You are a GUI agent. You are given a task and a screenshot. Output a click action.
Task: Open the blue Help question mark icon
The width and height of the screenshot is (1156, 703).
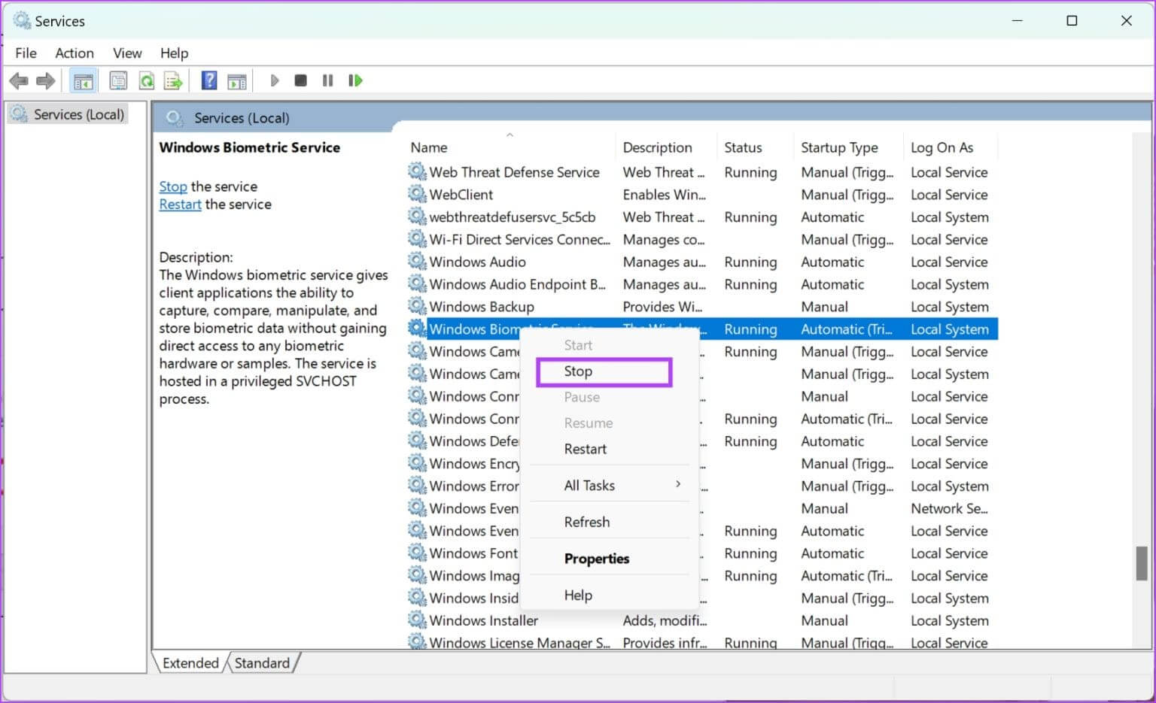pos(209,80)
